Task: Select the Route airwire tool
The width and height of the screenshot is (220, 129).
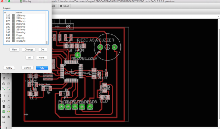Action: (4, 89)
